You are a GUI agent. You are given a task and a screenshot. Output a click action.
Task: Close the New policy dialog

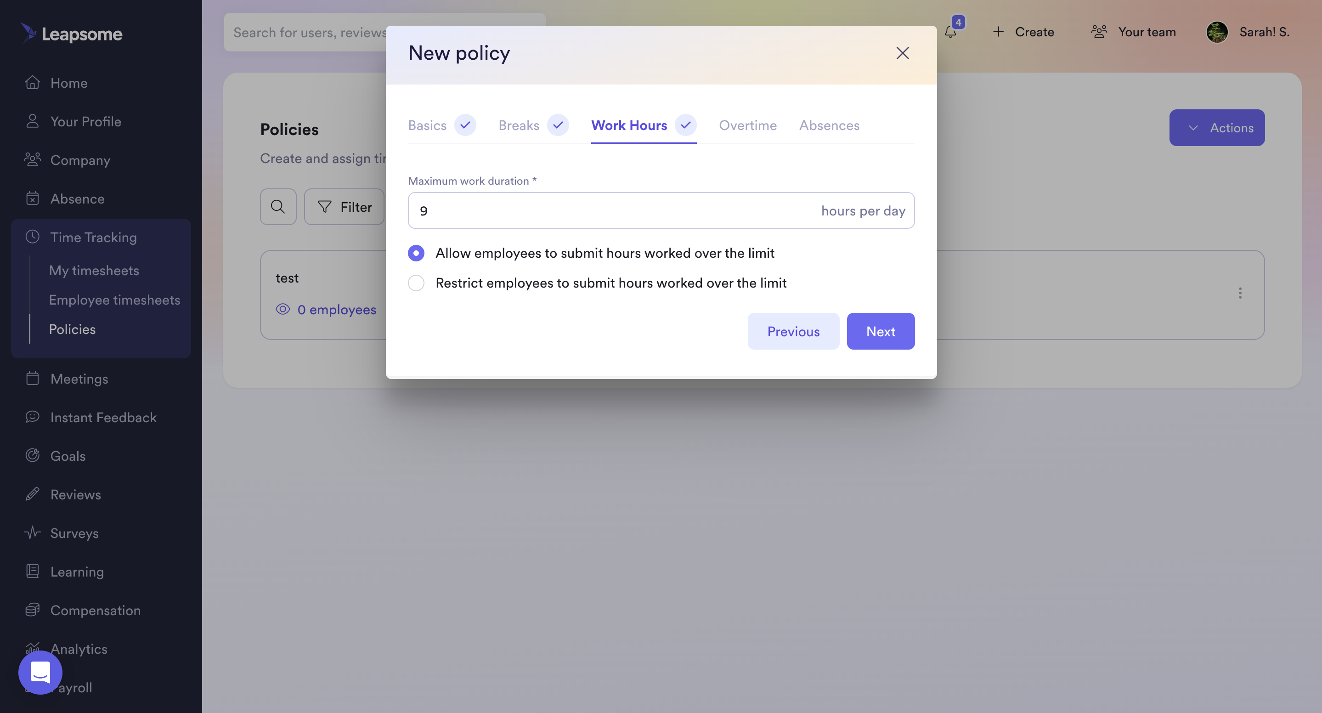tap(902, 53)
